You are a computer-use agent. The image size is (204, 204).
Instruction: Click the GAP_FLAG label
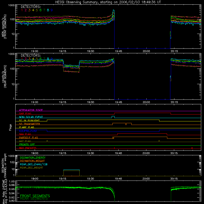tap(25, 113)
